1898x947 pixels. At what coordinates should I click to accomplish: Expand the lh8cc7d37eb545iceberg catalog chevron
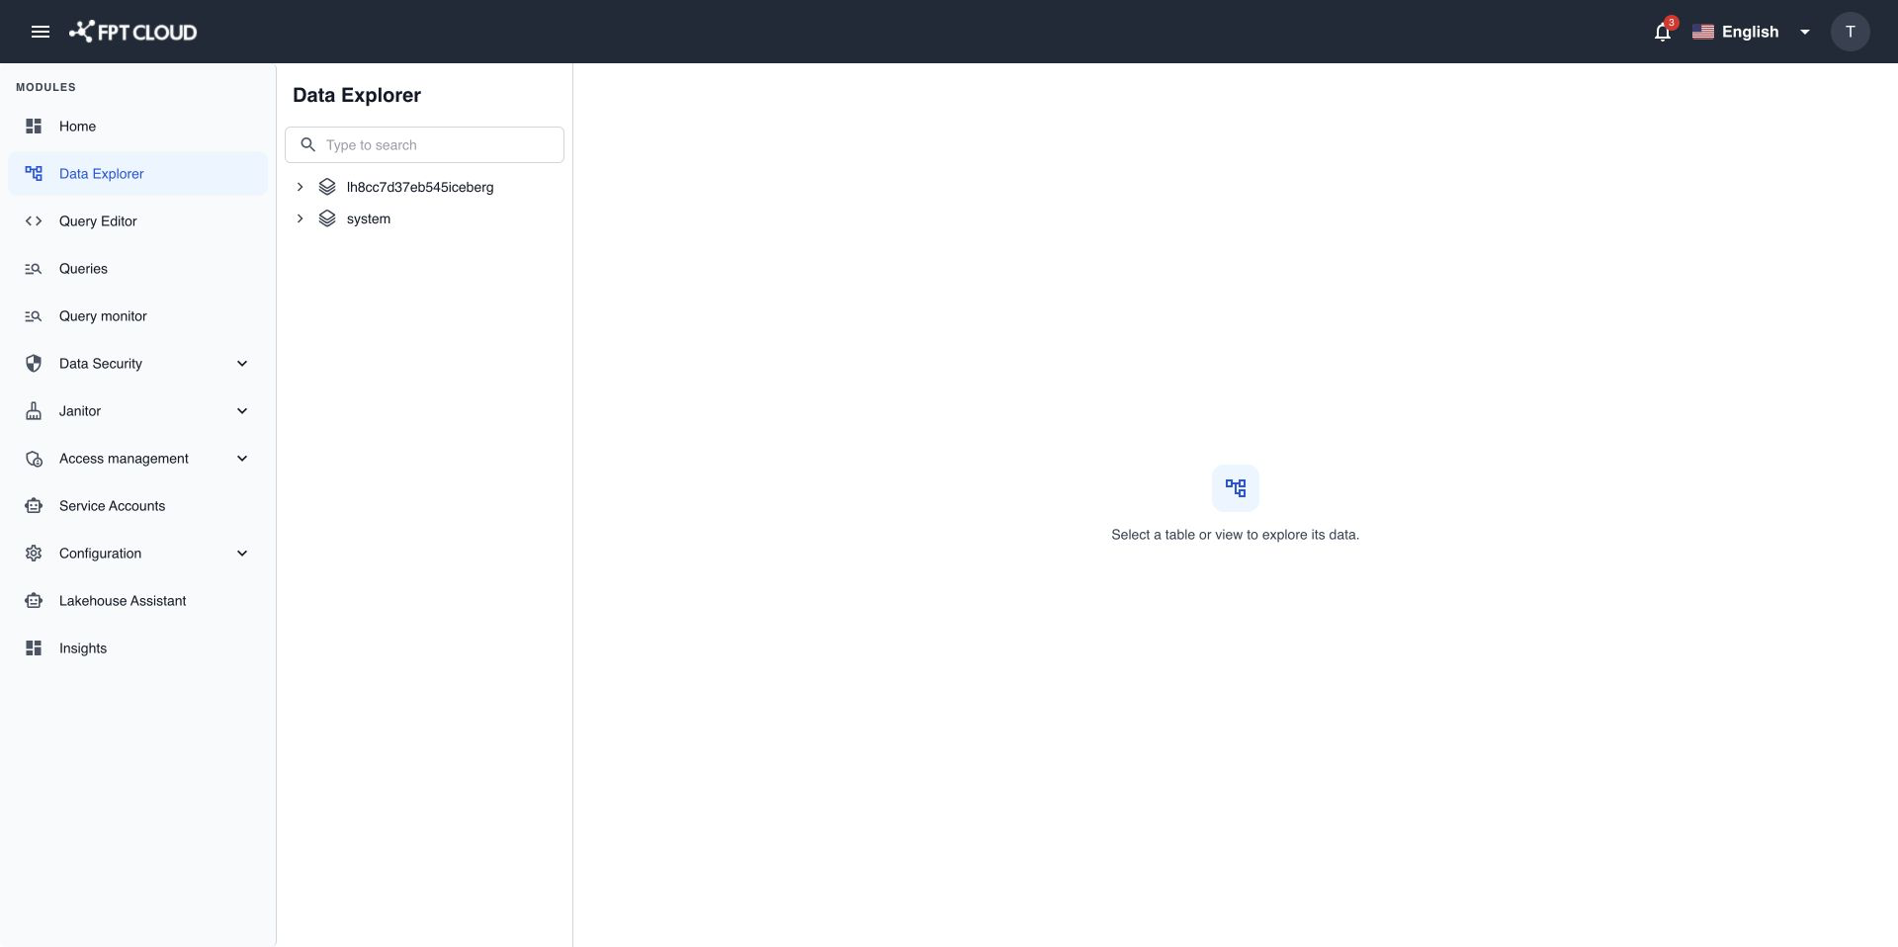(x=300, y=187)
